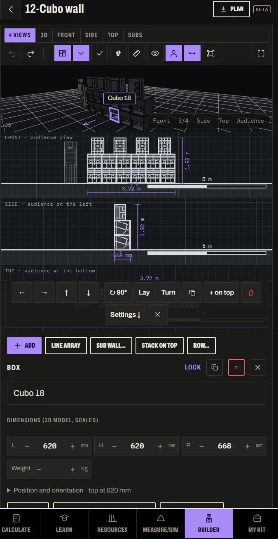The width and height of the screenshot is (278, 539).
Task: Click the + ADD button
Action: click(x=24, y=346)
